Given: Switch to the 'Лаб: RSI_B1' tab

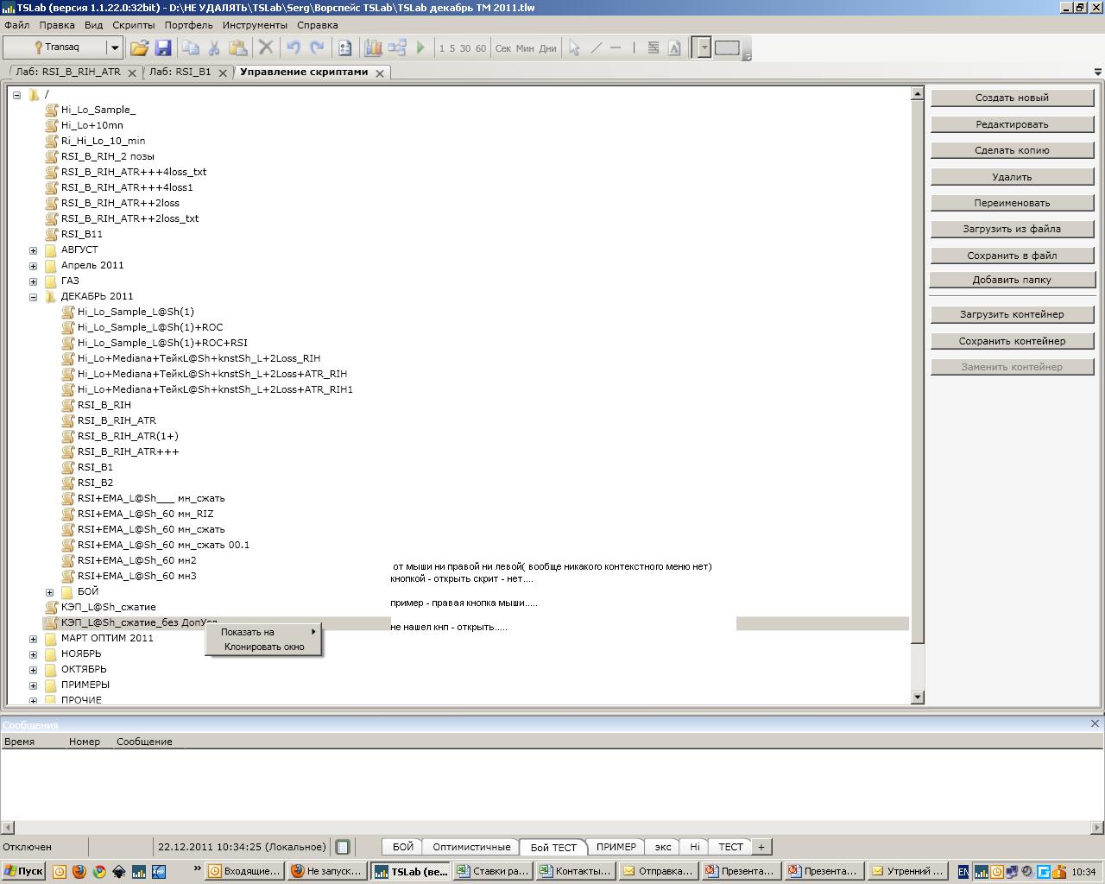Looking at the screenshot, I should pos(180,73).
